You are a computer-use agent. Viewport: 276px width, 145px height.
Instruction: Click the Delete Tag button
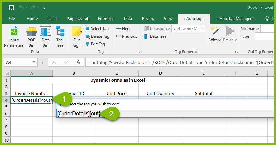coord(97,36)
